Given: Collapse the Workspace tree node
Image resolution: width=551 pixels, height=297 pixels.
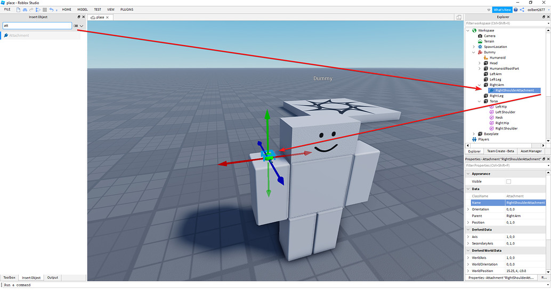Looking at the screenshot, I should (x=468, y=30).
